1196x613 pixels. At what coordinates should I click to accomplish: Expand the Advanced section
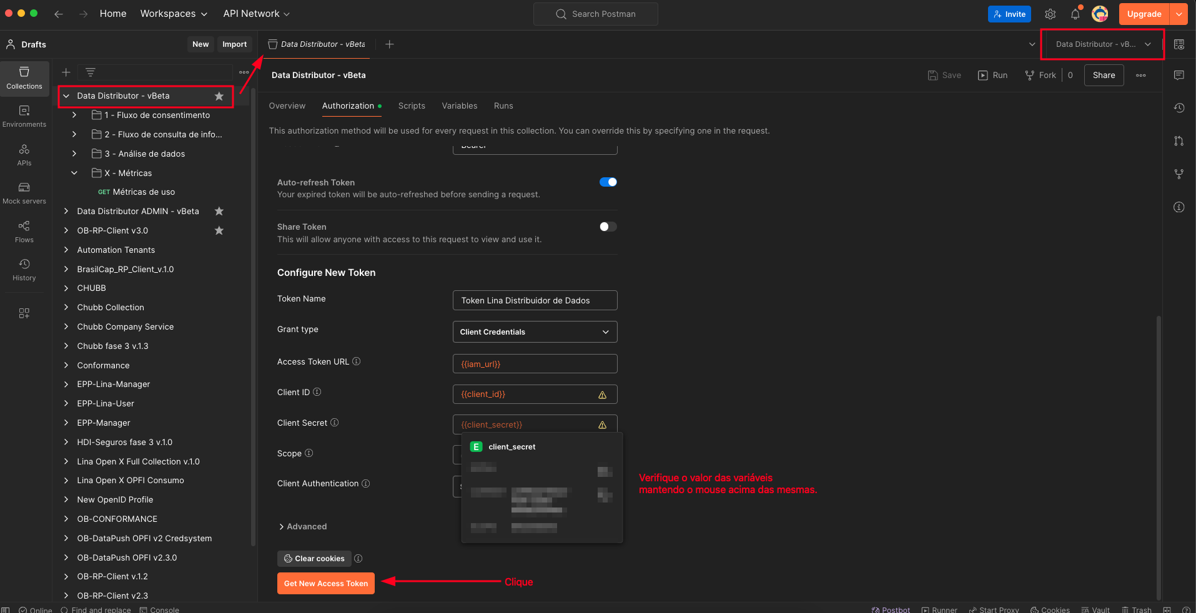tap(303, 527)
